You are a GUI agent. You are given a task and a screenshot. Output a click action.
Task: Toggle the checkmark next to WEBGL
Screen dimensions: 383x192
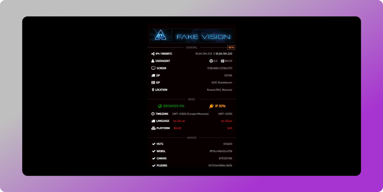[x=153, y=151]
